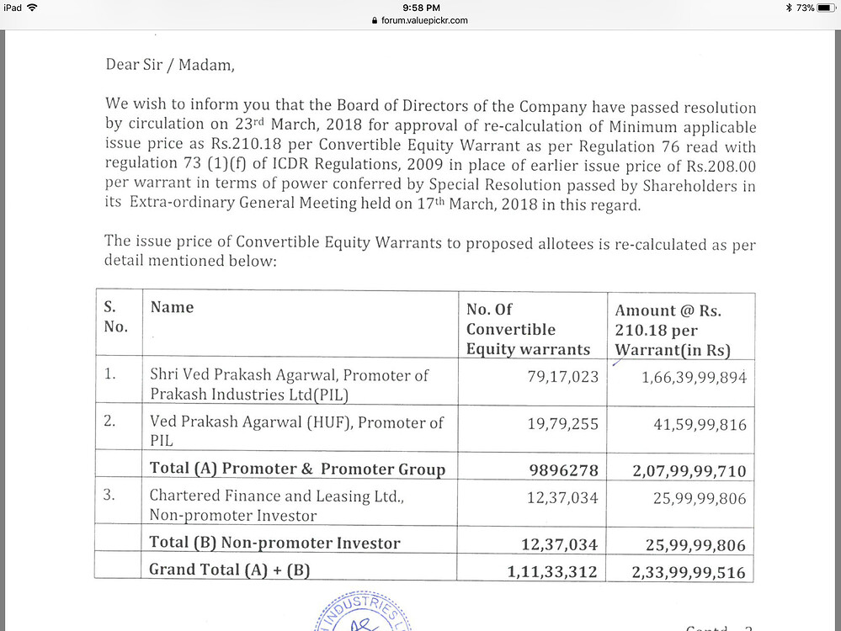Image resolution: width=841 pixels, height=631 pixels.
Task: Select warrants total 9896278
Action: (564, 470)
